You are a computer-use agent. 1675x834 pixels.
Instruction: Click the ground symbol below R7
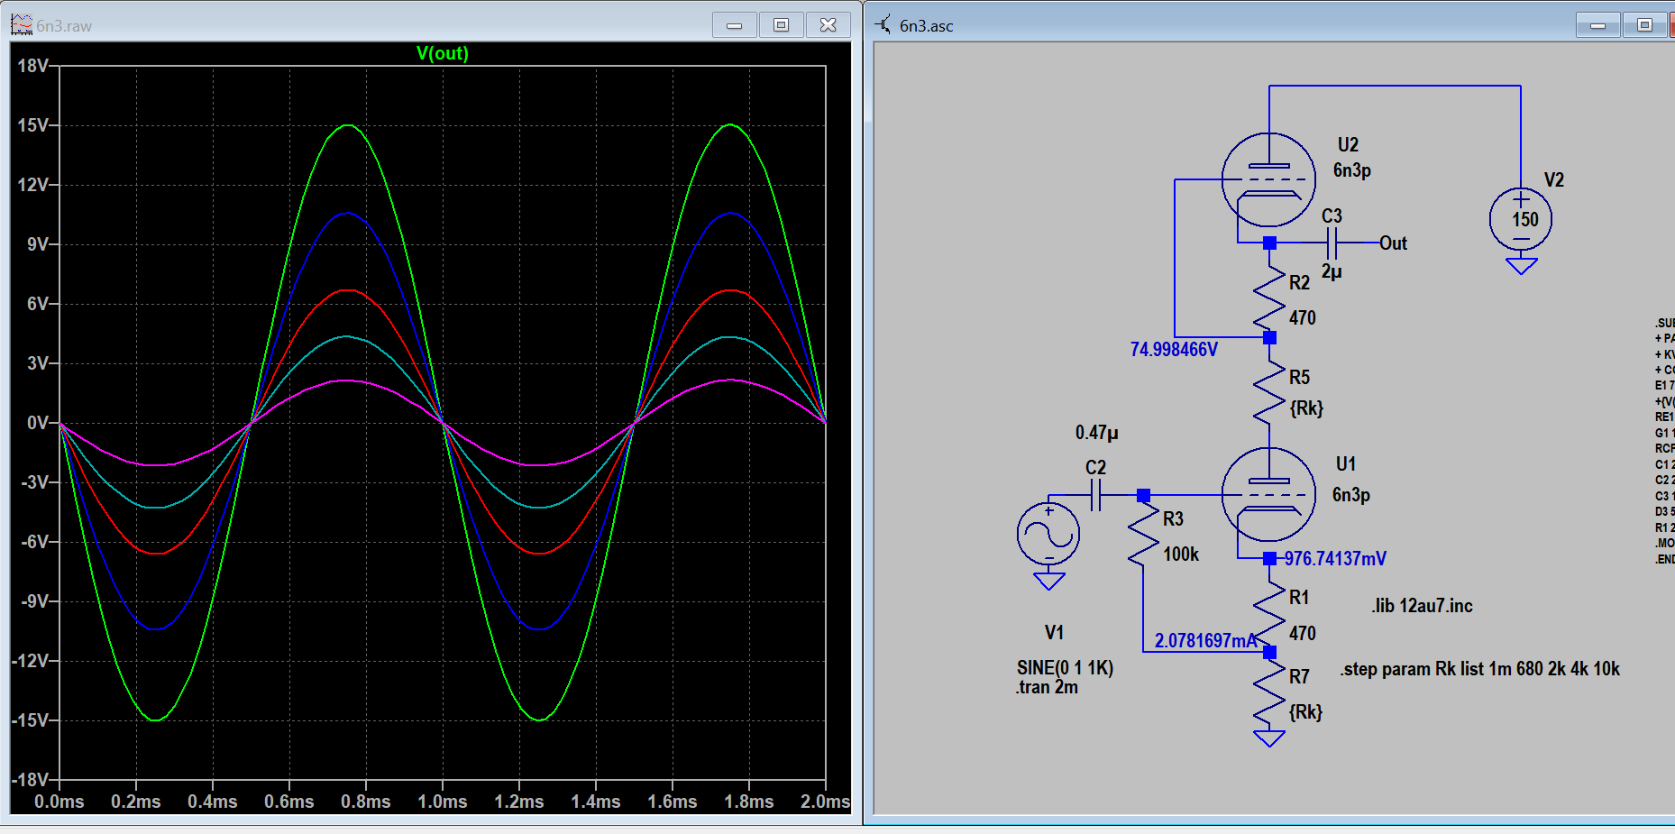(x=1269, y=738)
